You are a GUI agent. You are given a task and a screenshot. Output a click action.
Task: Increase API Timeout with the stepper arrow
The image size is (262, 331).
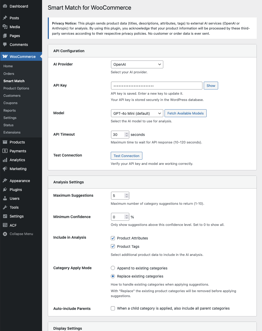click(x=126, y=133)
